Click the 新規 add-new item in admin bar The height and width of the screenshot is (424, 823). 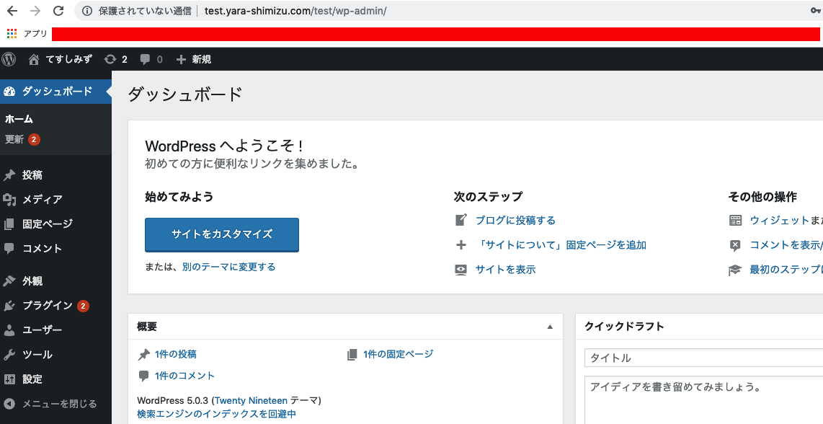(x=194, y=59)
